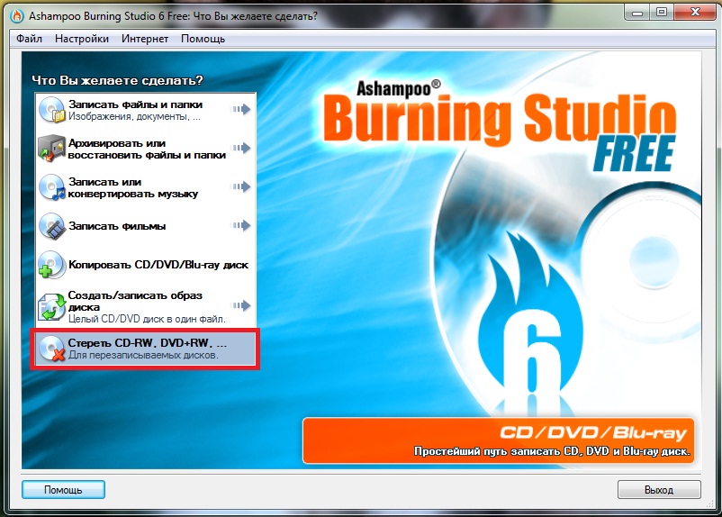Open the Помощь menu in menu bar

coord(203,39)
